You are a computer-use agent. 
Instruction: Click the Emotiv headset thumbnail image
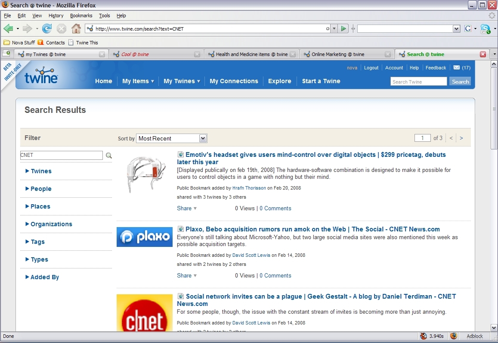146,174
